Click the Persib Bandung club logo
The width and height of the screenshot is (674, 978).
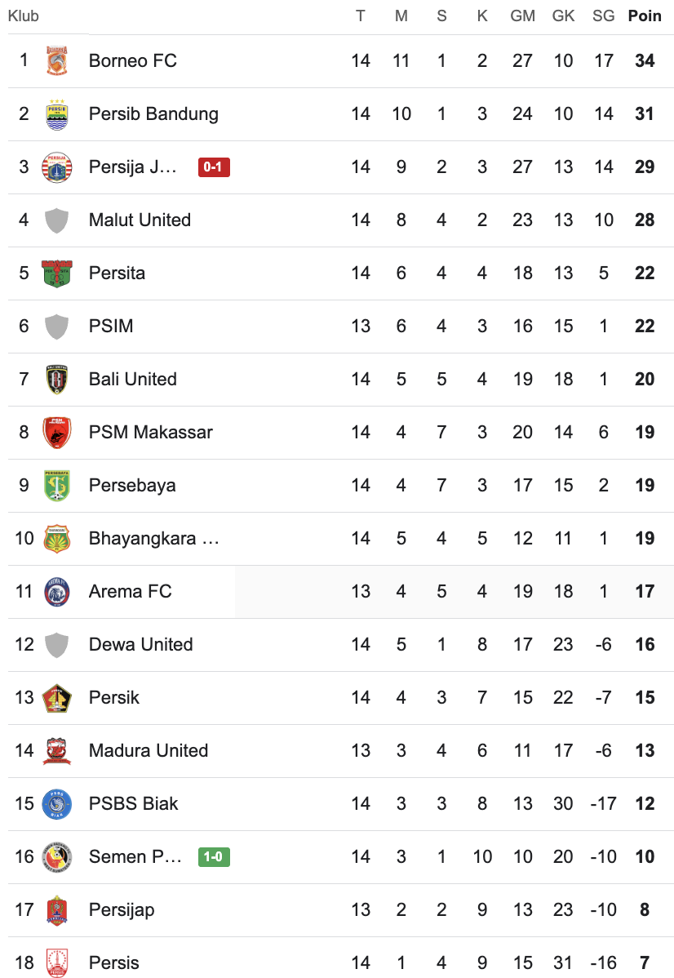click(x=56, y=114)
